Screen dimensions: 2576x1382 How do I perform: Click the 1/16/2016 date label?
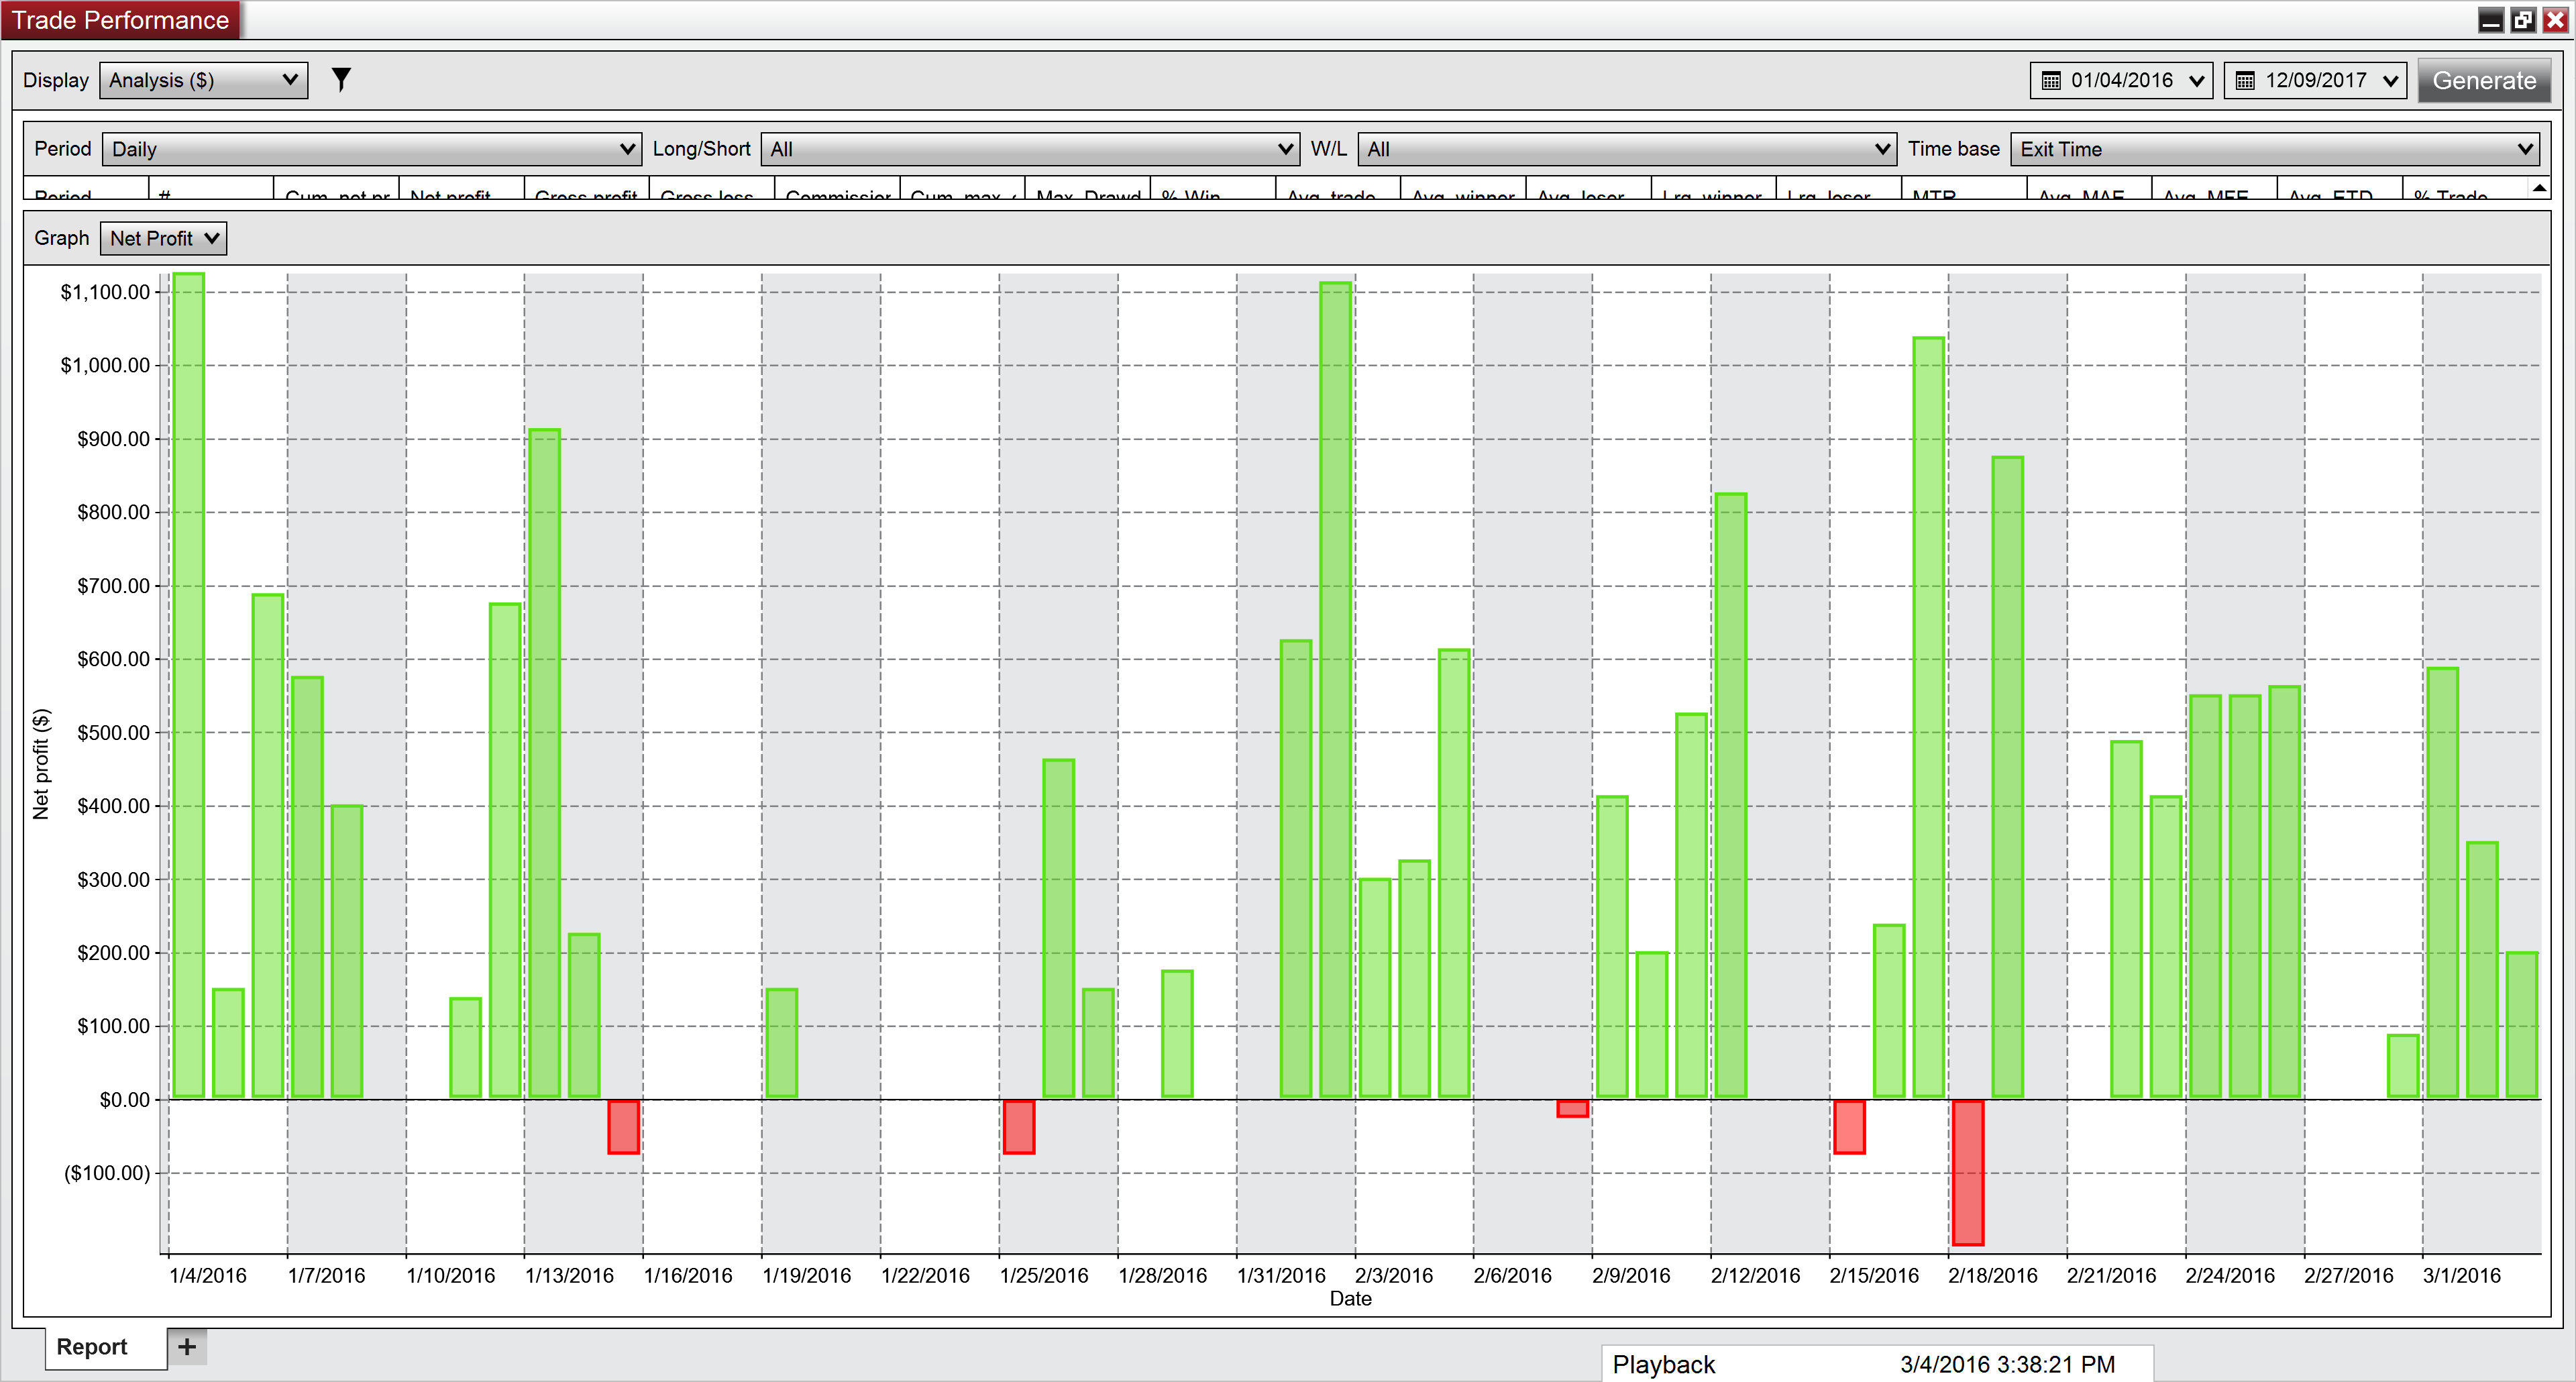pyautogui.click(x=688, y=1276)
